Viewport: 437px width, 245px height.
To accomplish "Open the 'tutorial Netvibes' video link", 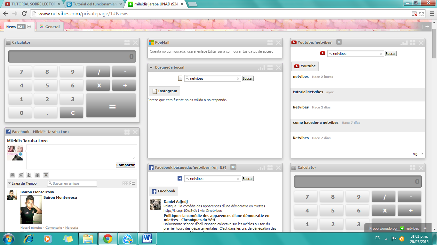I will click(308, 92).
